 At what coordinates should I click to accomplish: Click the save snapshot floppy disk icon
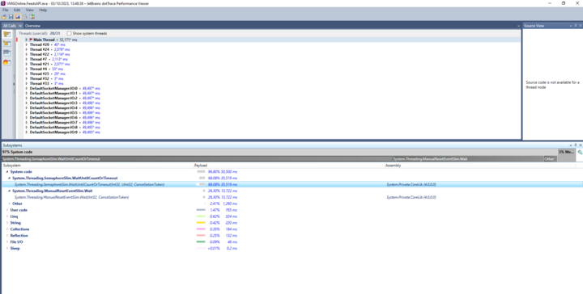[11, 17]
